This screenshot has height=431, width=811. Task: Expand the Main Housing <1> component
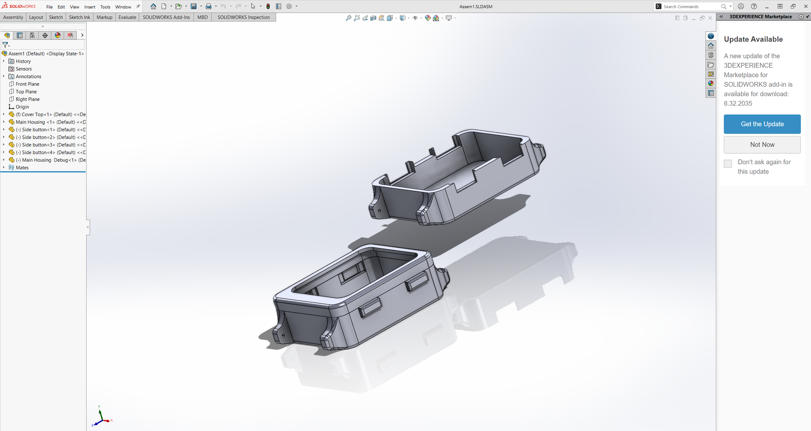coord(4,122)
